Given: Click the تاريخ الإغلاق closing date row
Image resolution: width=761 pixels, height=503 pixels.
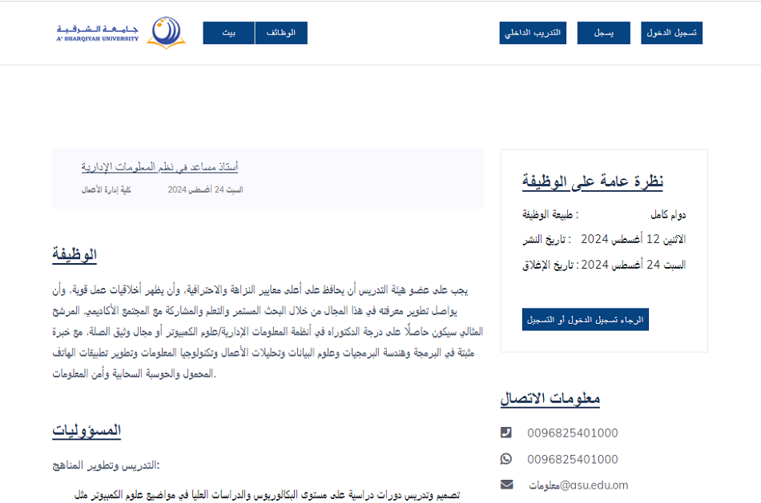Looking at the screenshot, I should 604,265.
